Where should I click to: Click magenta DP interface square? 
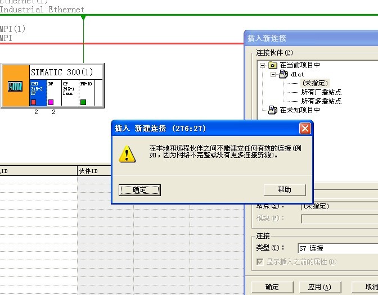coord(51,102)
